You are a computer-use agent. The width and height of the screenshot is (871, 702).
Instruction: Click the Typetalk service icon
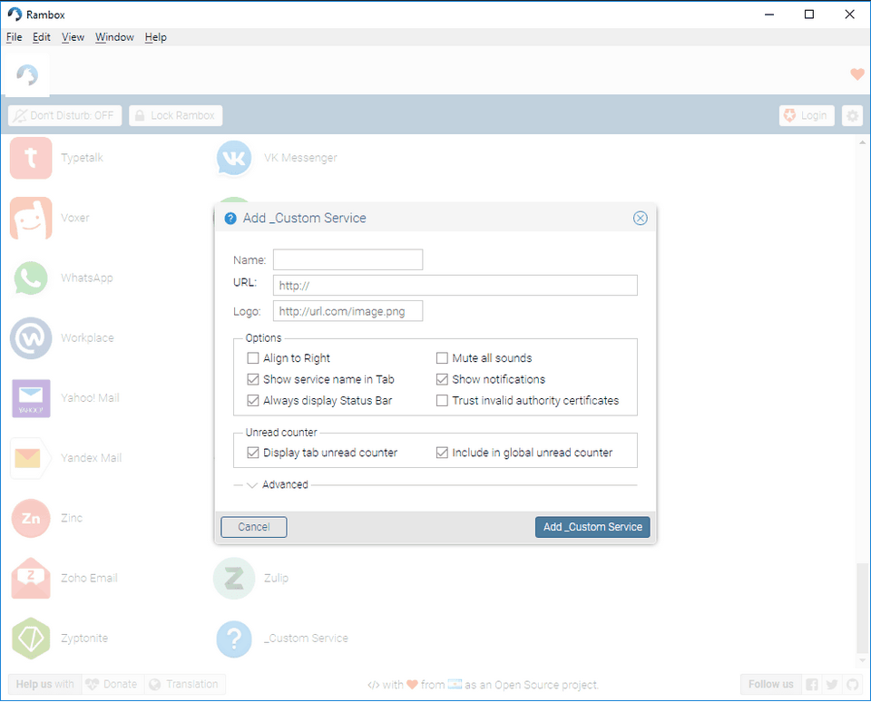coord(31,158)
